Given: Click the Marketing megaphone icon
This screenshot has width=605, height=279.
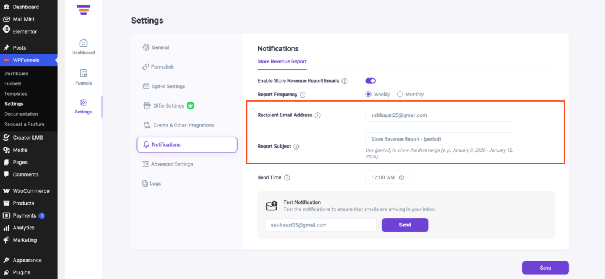Looking at the screenshot, I should coord(6,240).
